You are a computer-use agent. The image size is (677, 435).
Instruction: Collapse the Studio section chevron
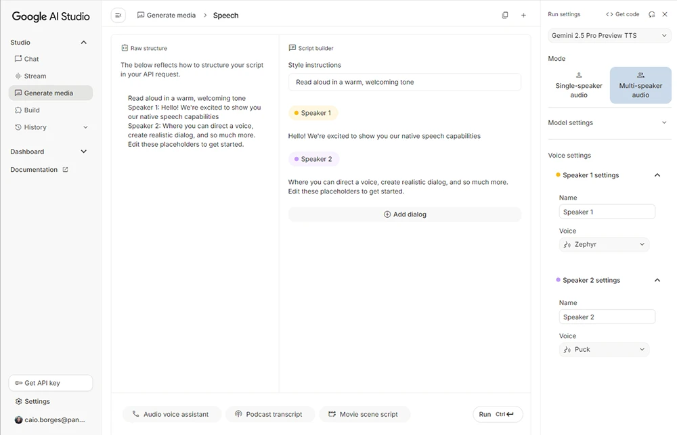point(84,43)
